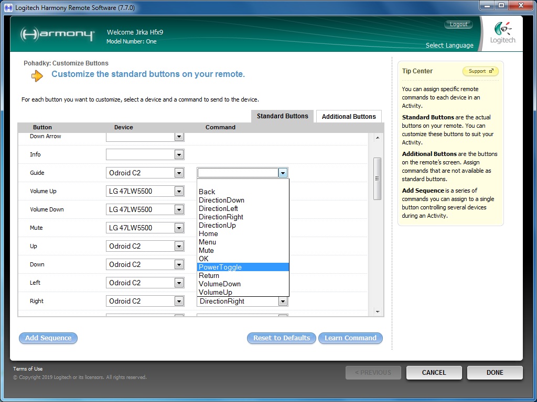The height and width of the screenshot is (402, 537).
Task: Click the Learn Command button
Action: click(350, 338)
